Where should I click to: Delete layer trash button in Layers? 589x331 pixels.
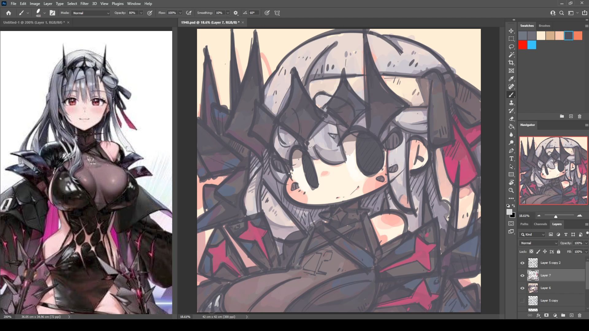[579, 315]
